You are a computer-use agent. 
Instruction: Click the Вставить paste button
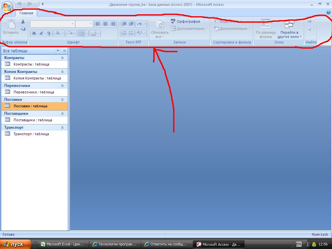[11, 28]
